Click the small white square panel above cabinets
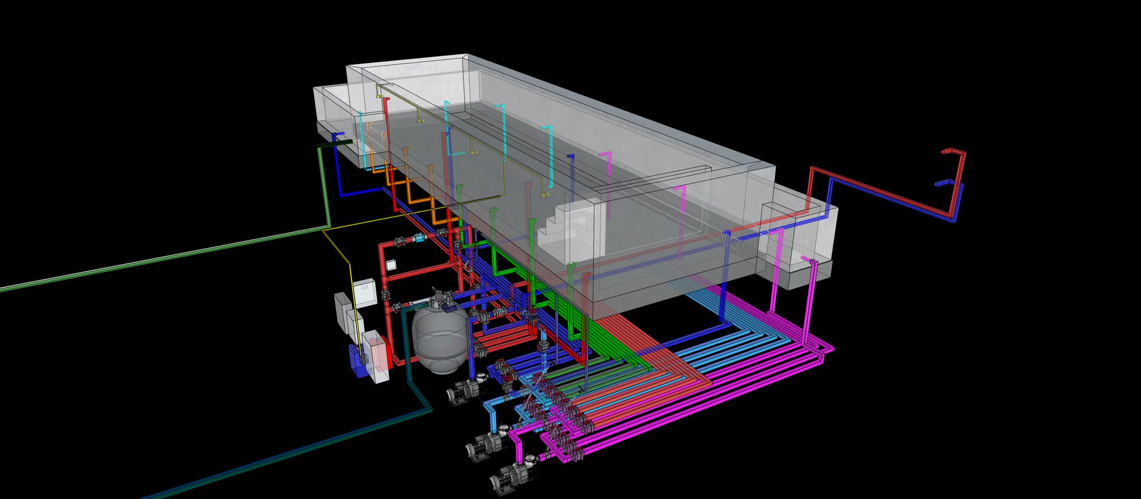This screenshot has height=499, width=1141. [391, 264]
